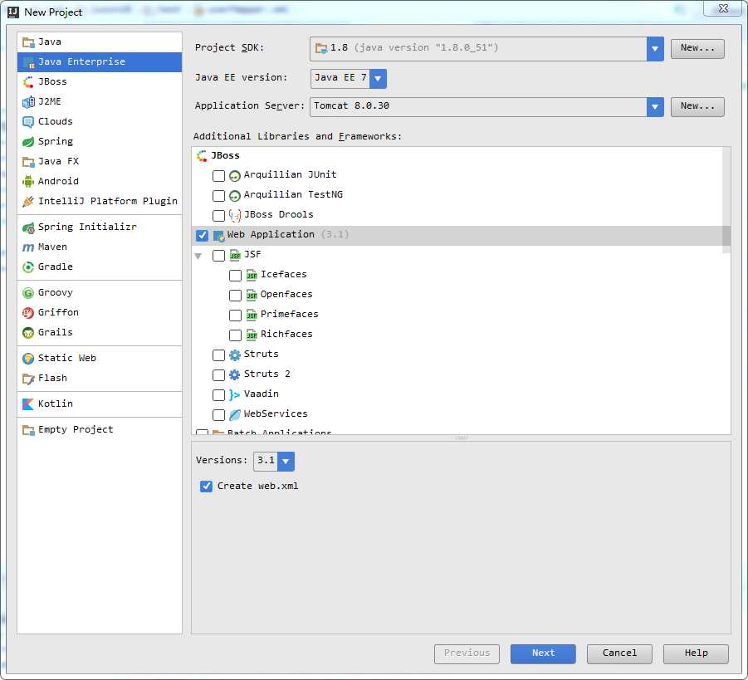This screenshot has width=748, height=680.
Task: Enable Arquillian JUnit checkbox
Action: click(218, 176)
